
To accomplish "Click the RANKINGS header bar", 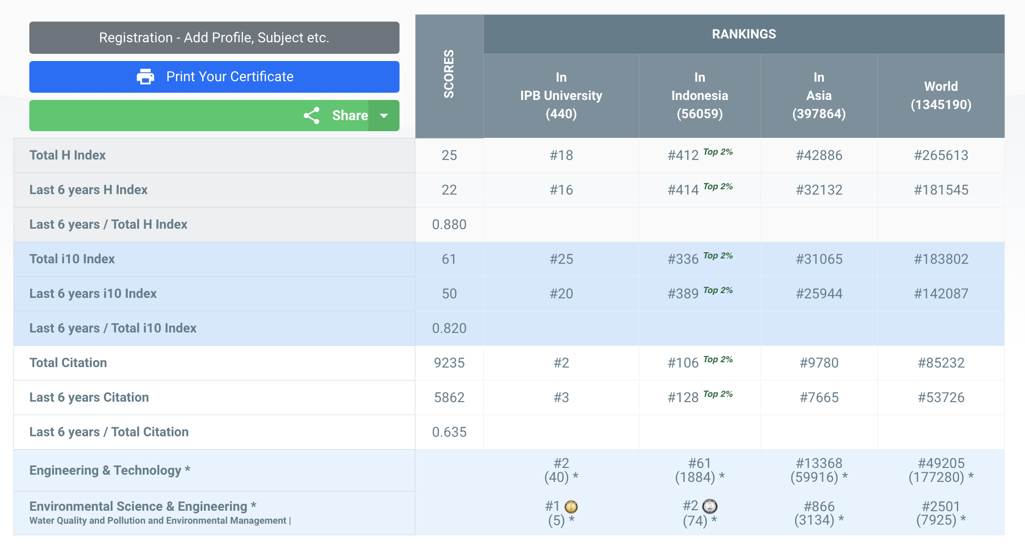I will tap(743, 34).
